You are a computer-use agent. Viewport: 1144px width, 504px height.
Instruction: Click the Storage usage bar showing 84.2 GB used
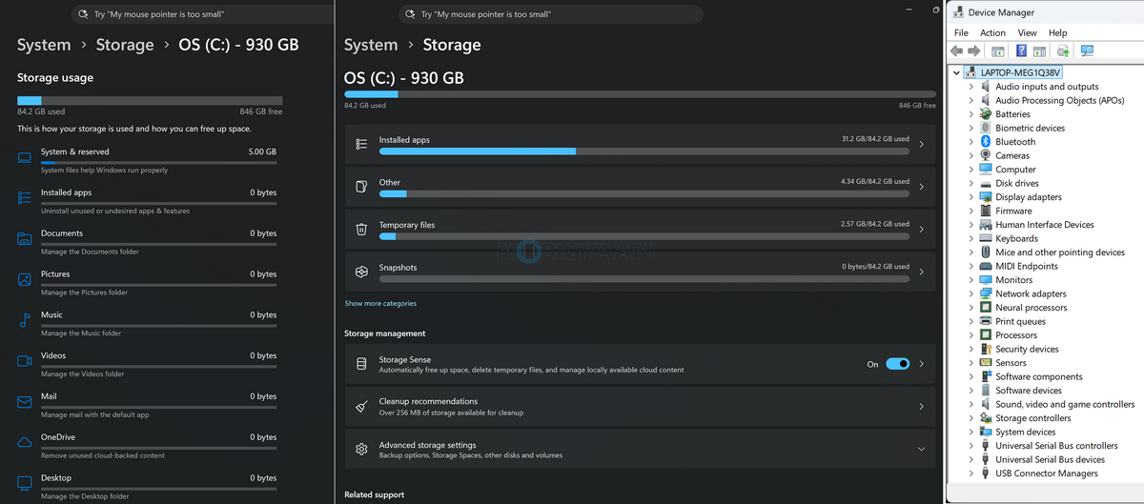[x=150, y=100]
